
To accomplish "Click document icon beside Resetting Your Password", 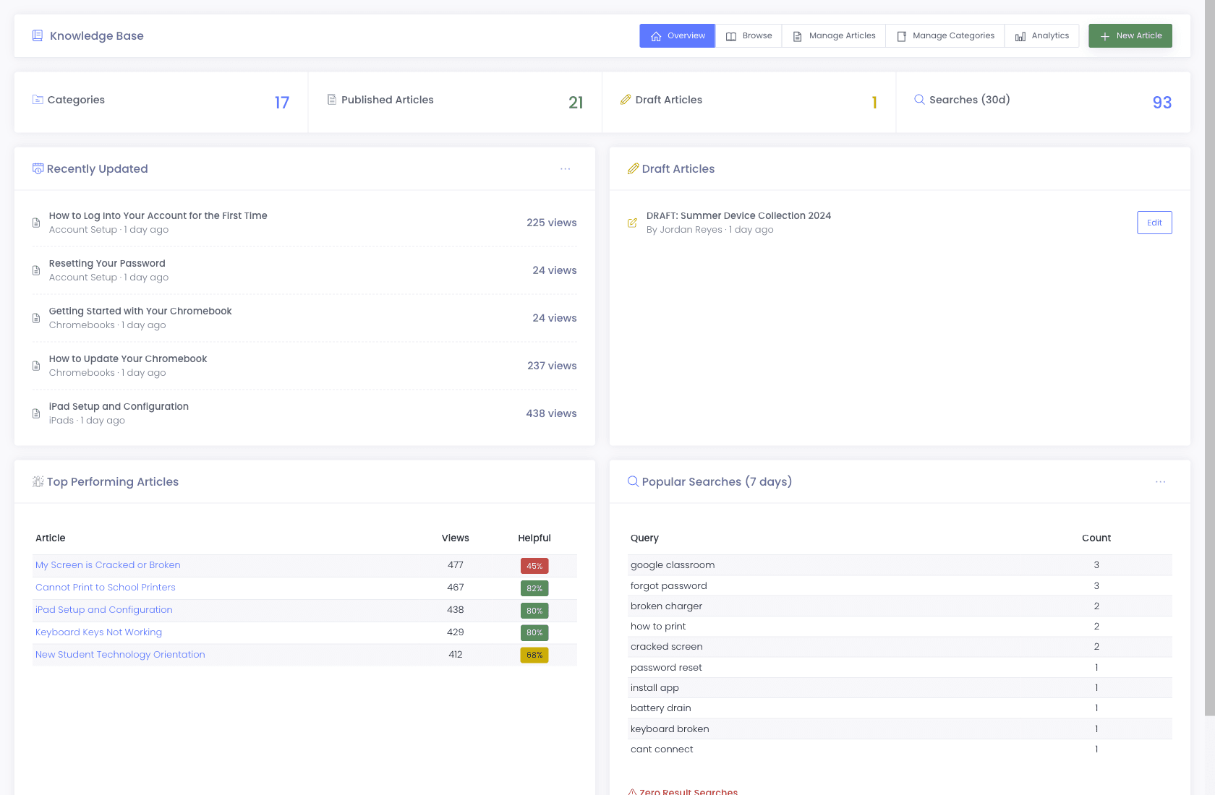I will click(36, 270).
